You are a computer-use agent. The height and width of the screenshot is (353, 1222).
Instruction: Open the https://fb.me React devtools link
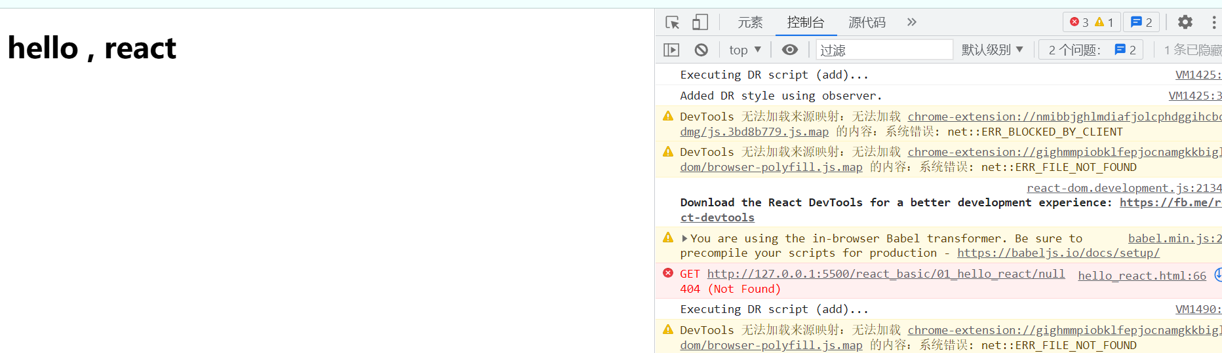(1171, 202)
